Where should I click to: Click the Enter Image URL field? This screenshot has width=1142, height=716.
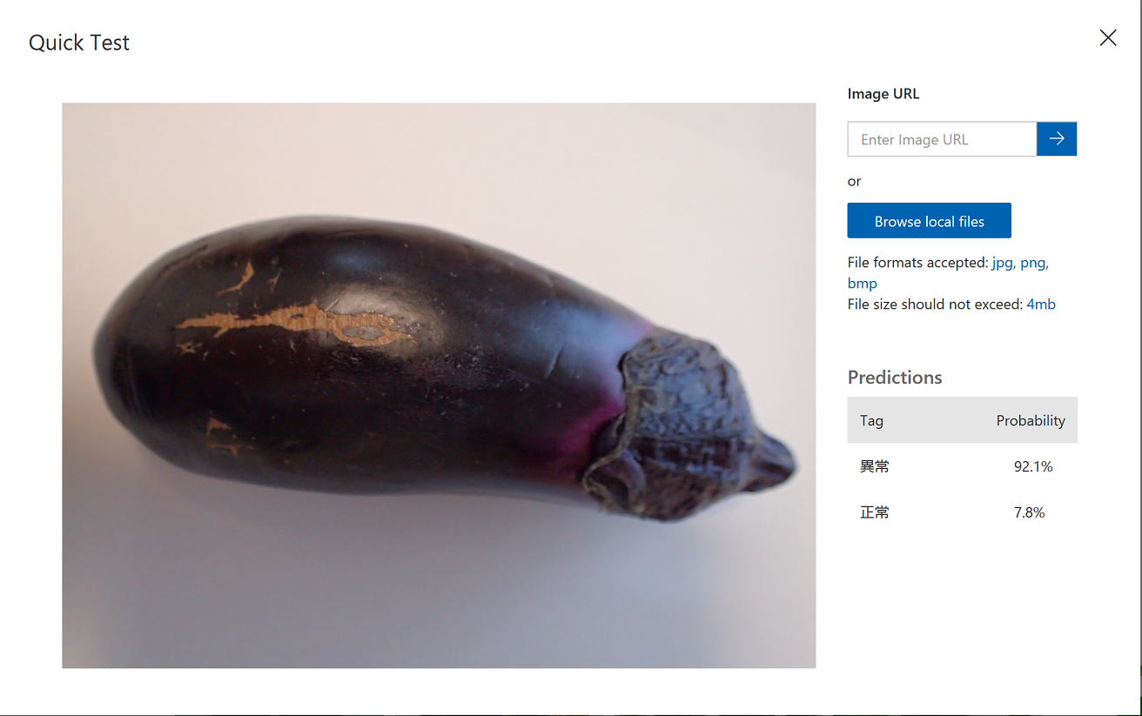point(942,139)
